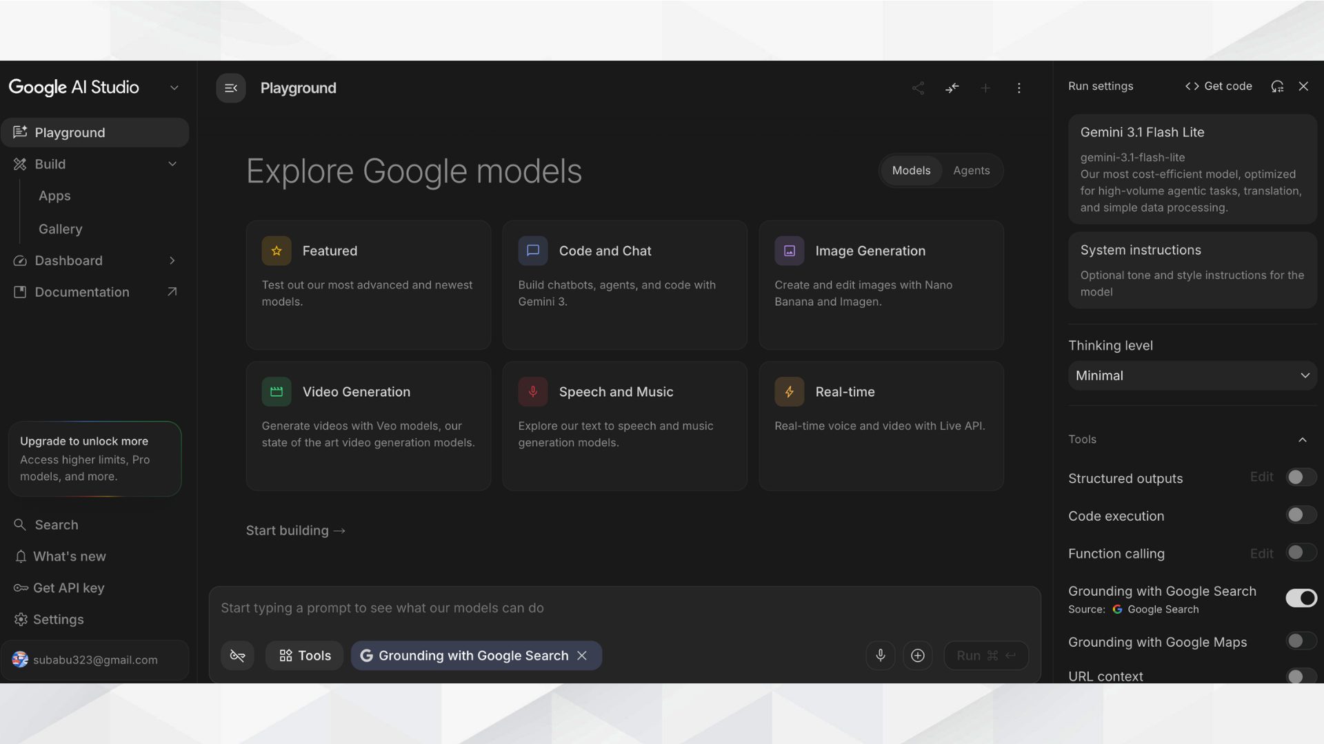
Task: Click the Video Generation clapper icon
Action: (x=277, y=392)
